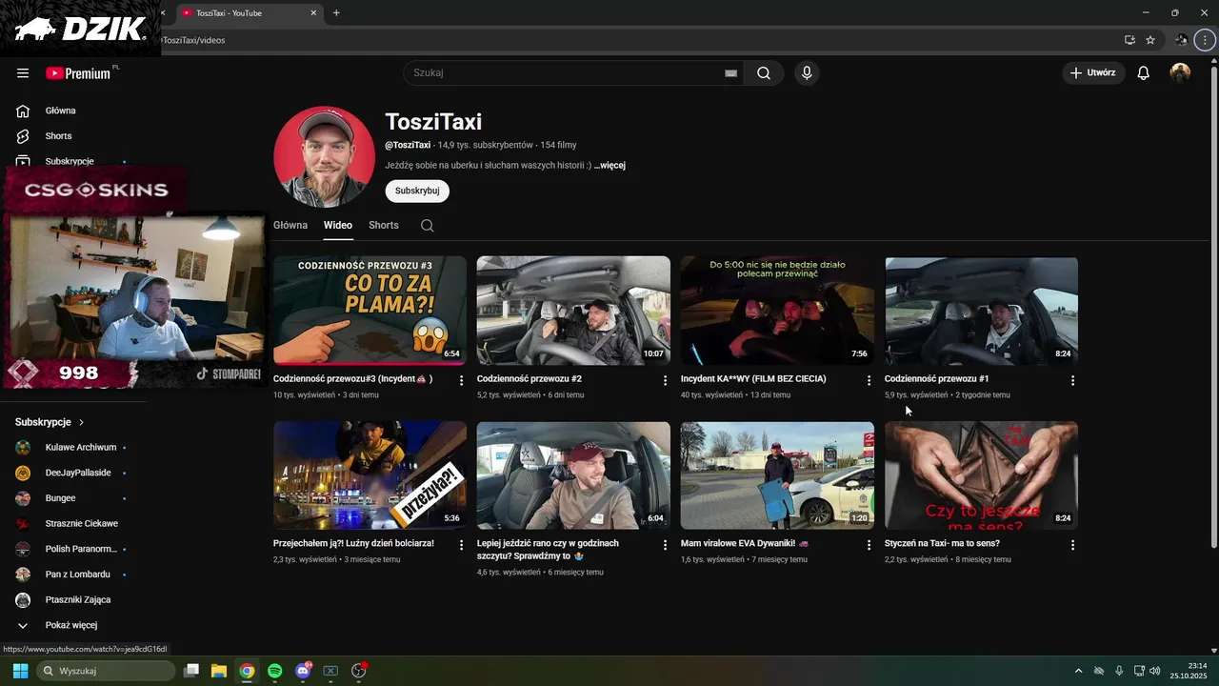Image resolution: width=1219 pixels, height=686 pixels.
Task: Click the @ToszıTaxi handle text
Action: click(x=408, y=146)
